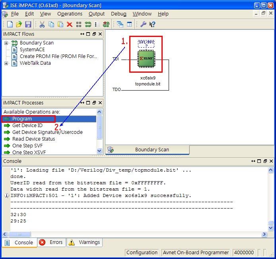Switch to the Console tab

(x=19, y=243)
